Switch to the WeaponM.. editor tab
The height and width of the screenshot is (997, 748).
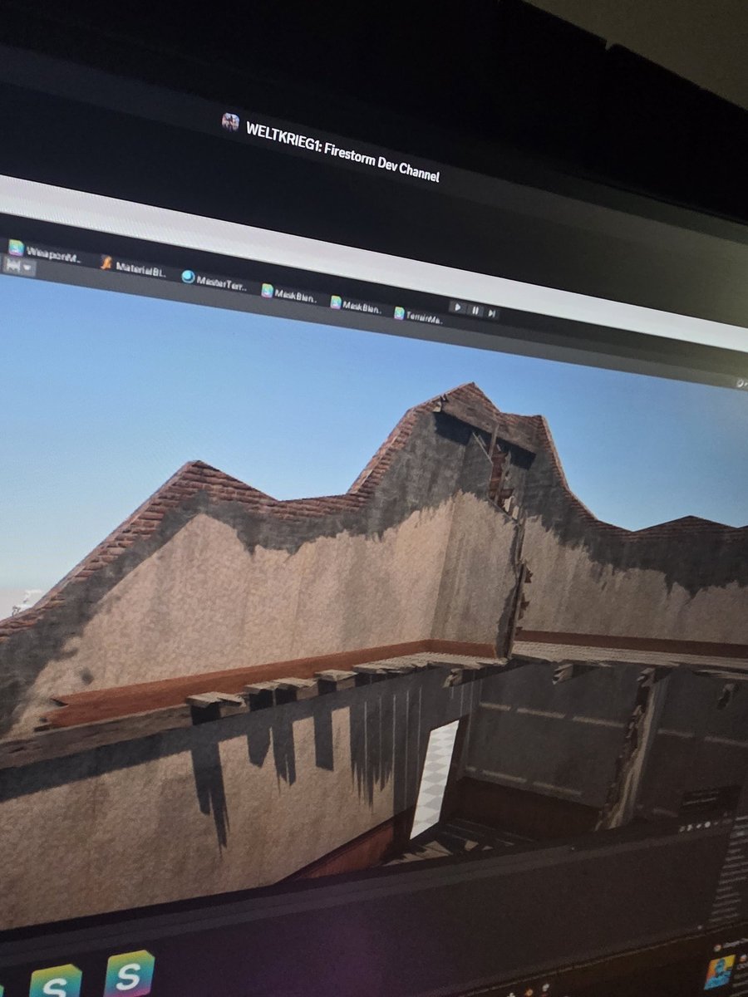(x=45, y=250)
